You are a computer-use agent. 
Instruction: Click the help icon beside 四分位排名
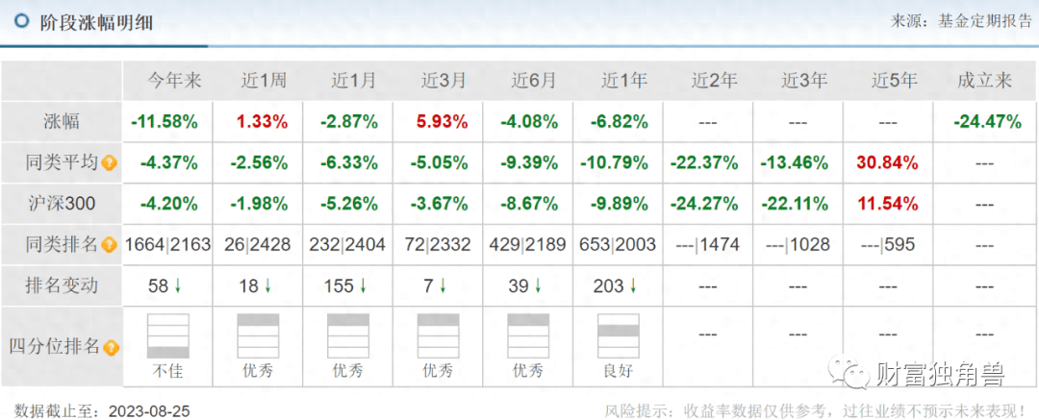[112, 348]
